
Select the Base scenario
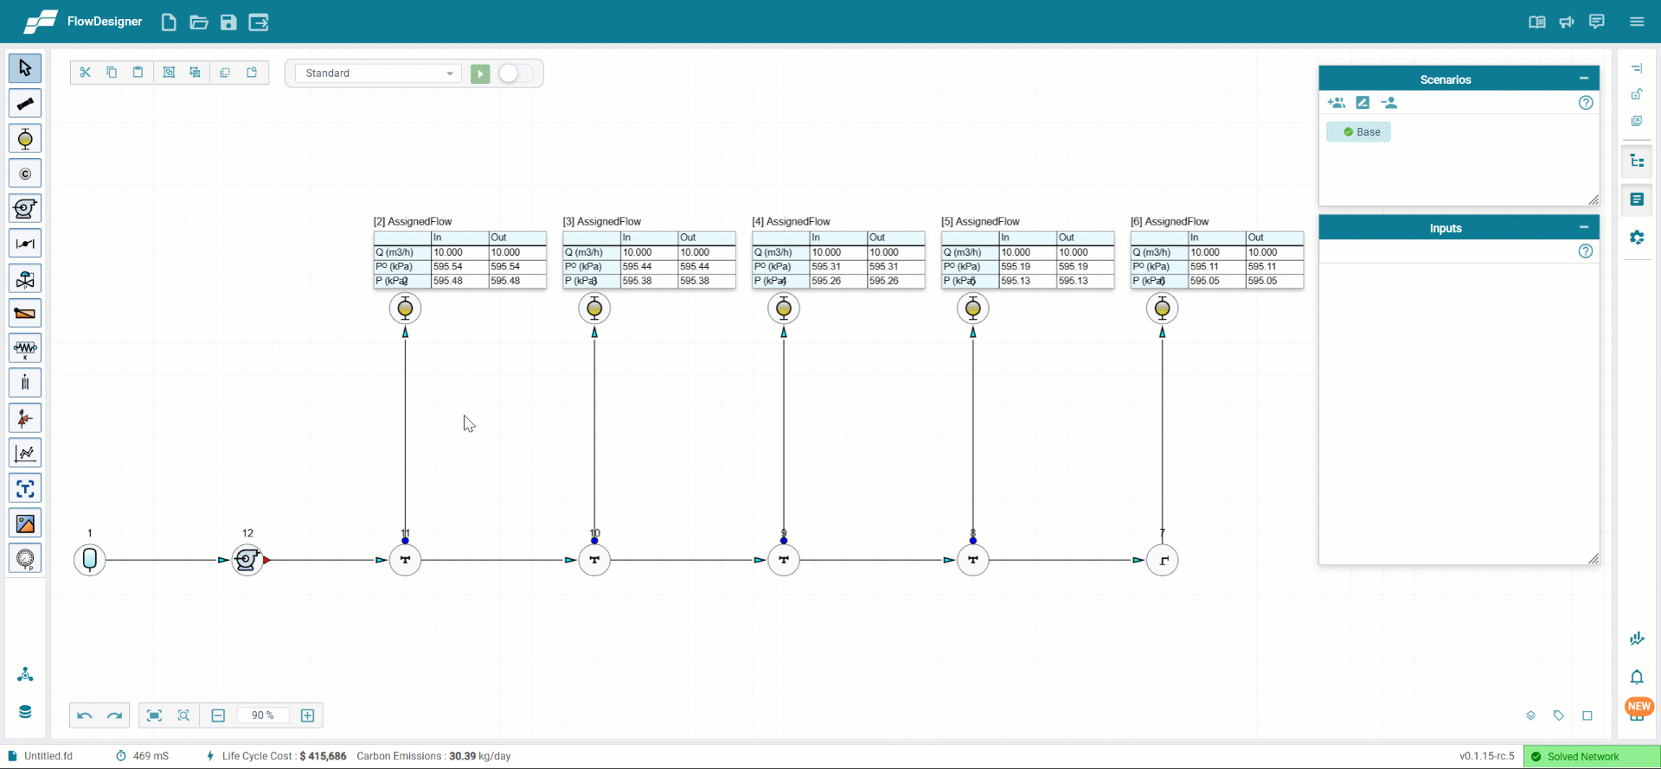(x=1359, y=132)
